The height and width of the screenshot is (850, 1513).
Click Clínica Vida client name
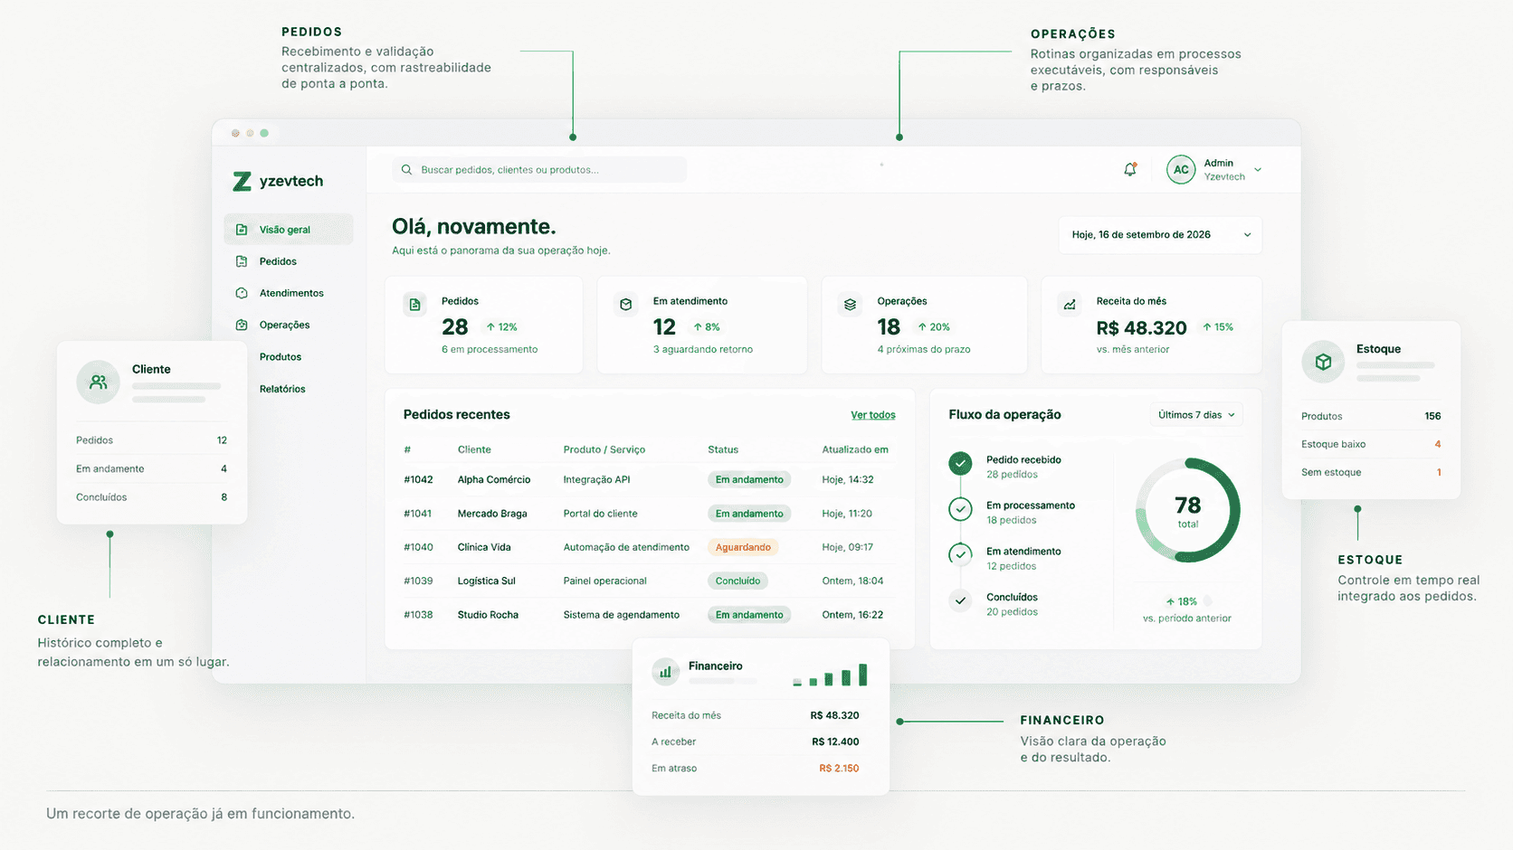pos(484,547)
